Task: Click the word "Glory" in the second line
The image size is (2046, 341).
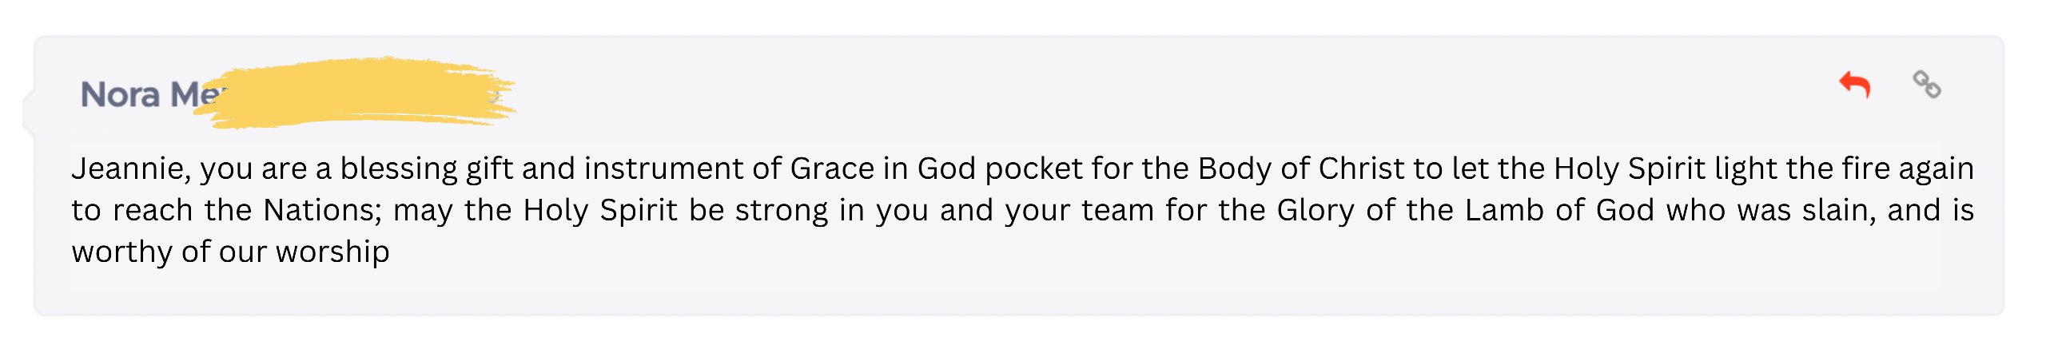Action: click(x=1316, y=210)
